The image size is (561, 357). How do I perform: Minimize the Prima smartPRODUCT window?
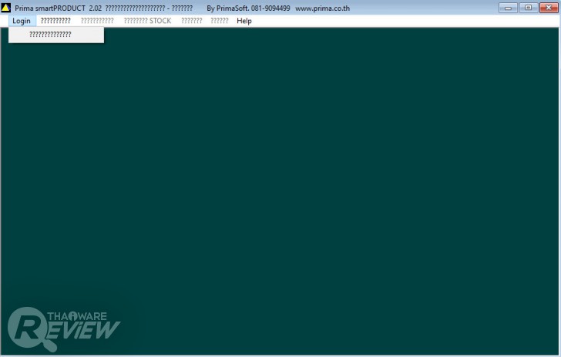[508, 8]
